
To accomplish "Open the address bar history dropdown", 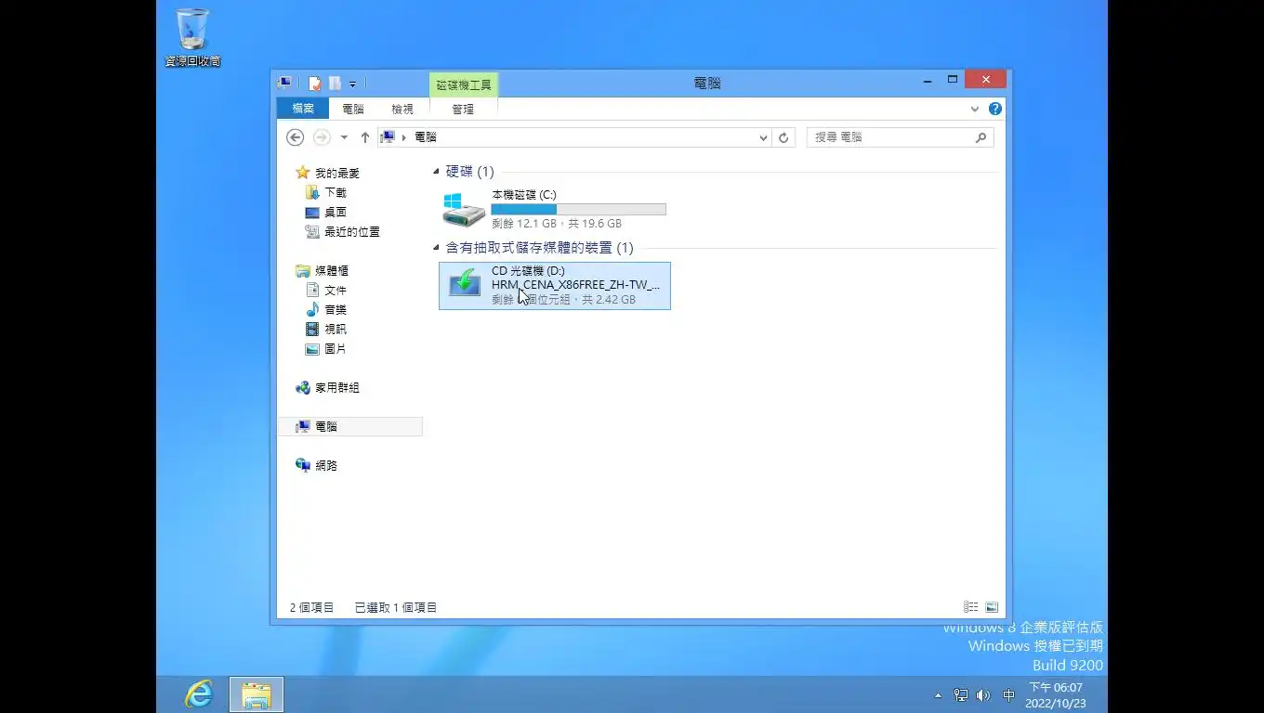I will pyautogui.click(x=763, y=137).
